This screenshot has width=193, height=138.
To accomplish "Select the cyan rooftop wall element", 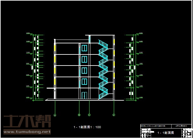I will [90, 39].
